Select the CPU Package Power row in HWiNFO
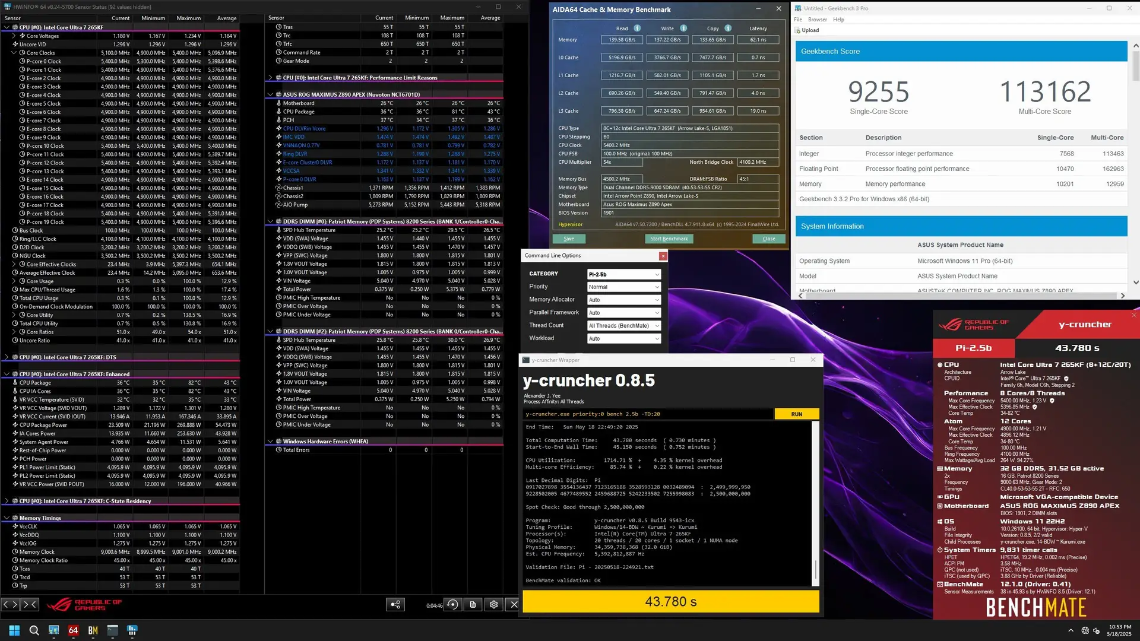Viewport: 1140px width, 641px height. pyautogui.click(x=125, y=425)
